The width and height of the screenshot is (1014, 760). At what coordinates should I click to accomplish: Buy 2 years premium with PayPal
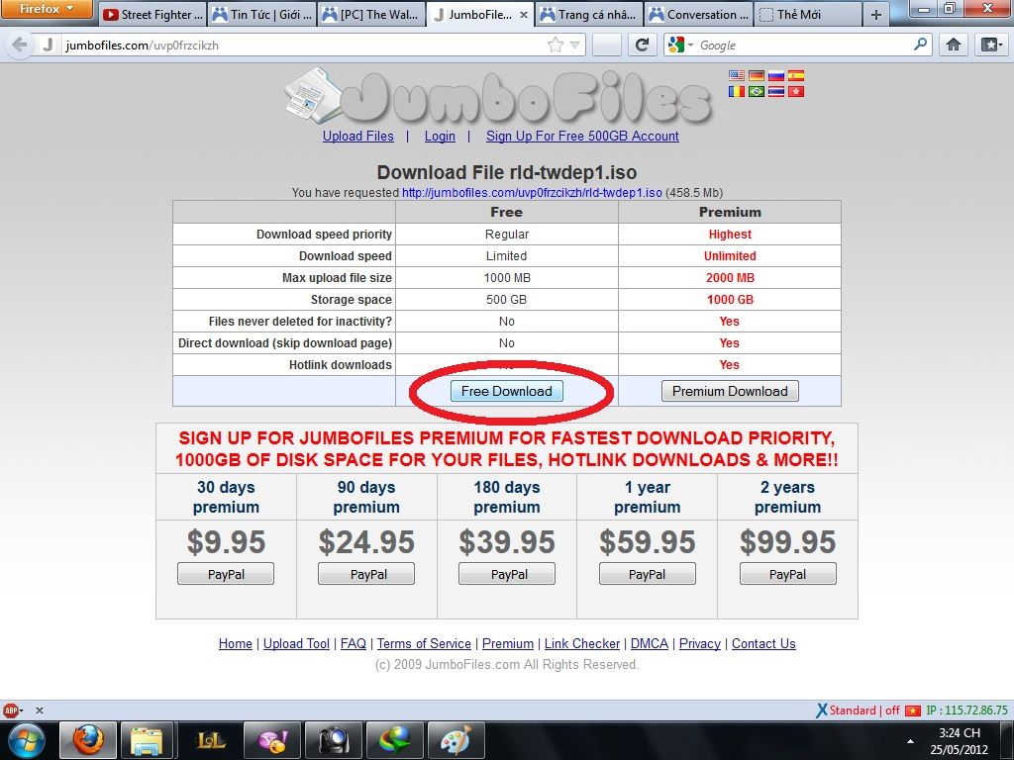coord(787,574)
